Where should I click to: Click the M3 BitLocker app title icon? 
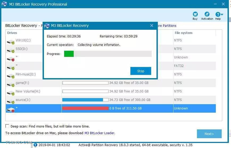4,4
